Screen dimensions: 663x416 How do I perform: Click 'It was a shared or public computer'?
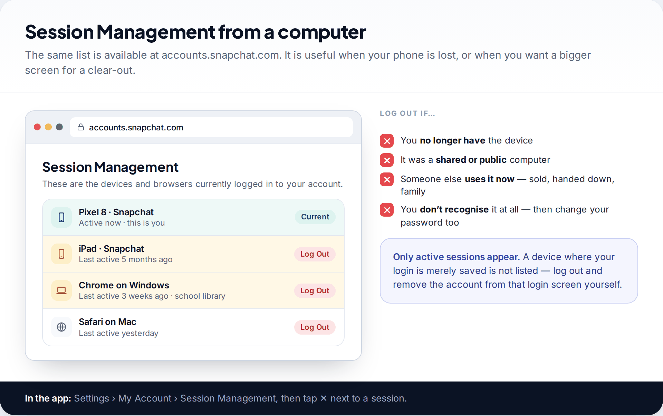coord(475,160)
